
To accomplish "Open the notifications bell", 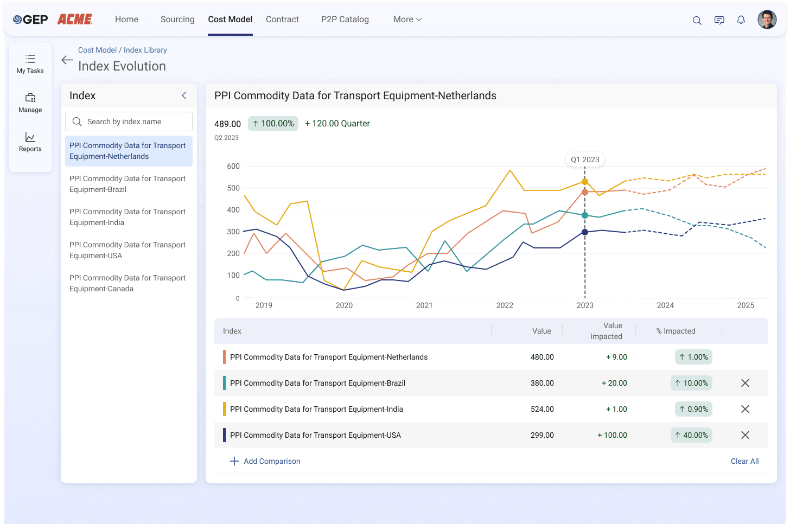I will pos(741,20).
